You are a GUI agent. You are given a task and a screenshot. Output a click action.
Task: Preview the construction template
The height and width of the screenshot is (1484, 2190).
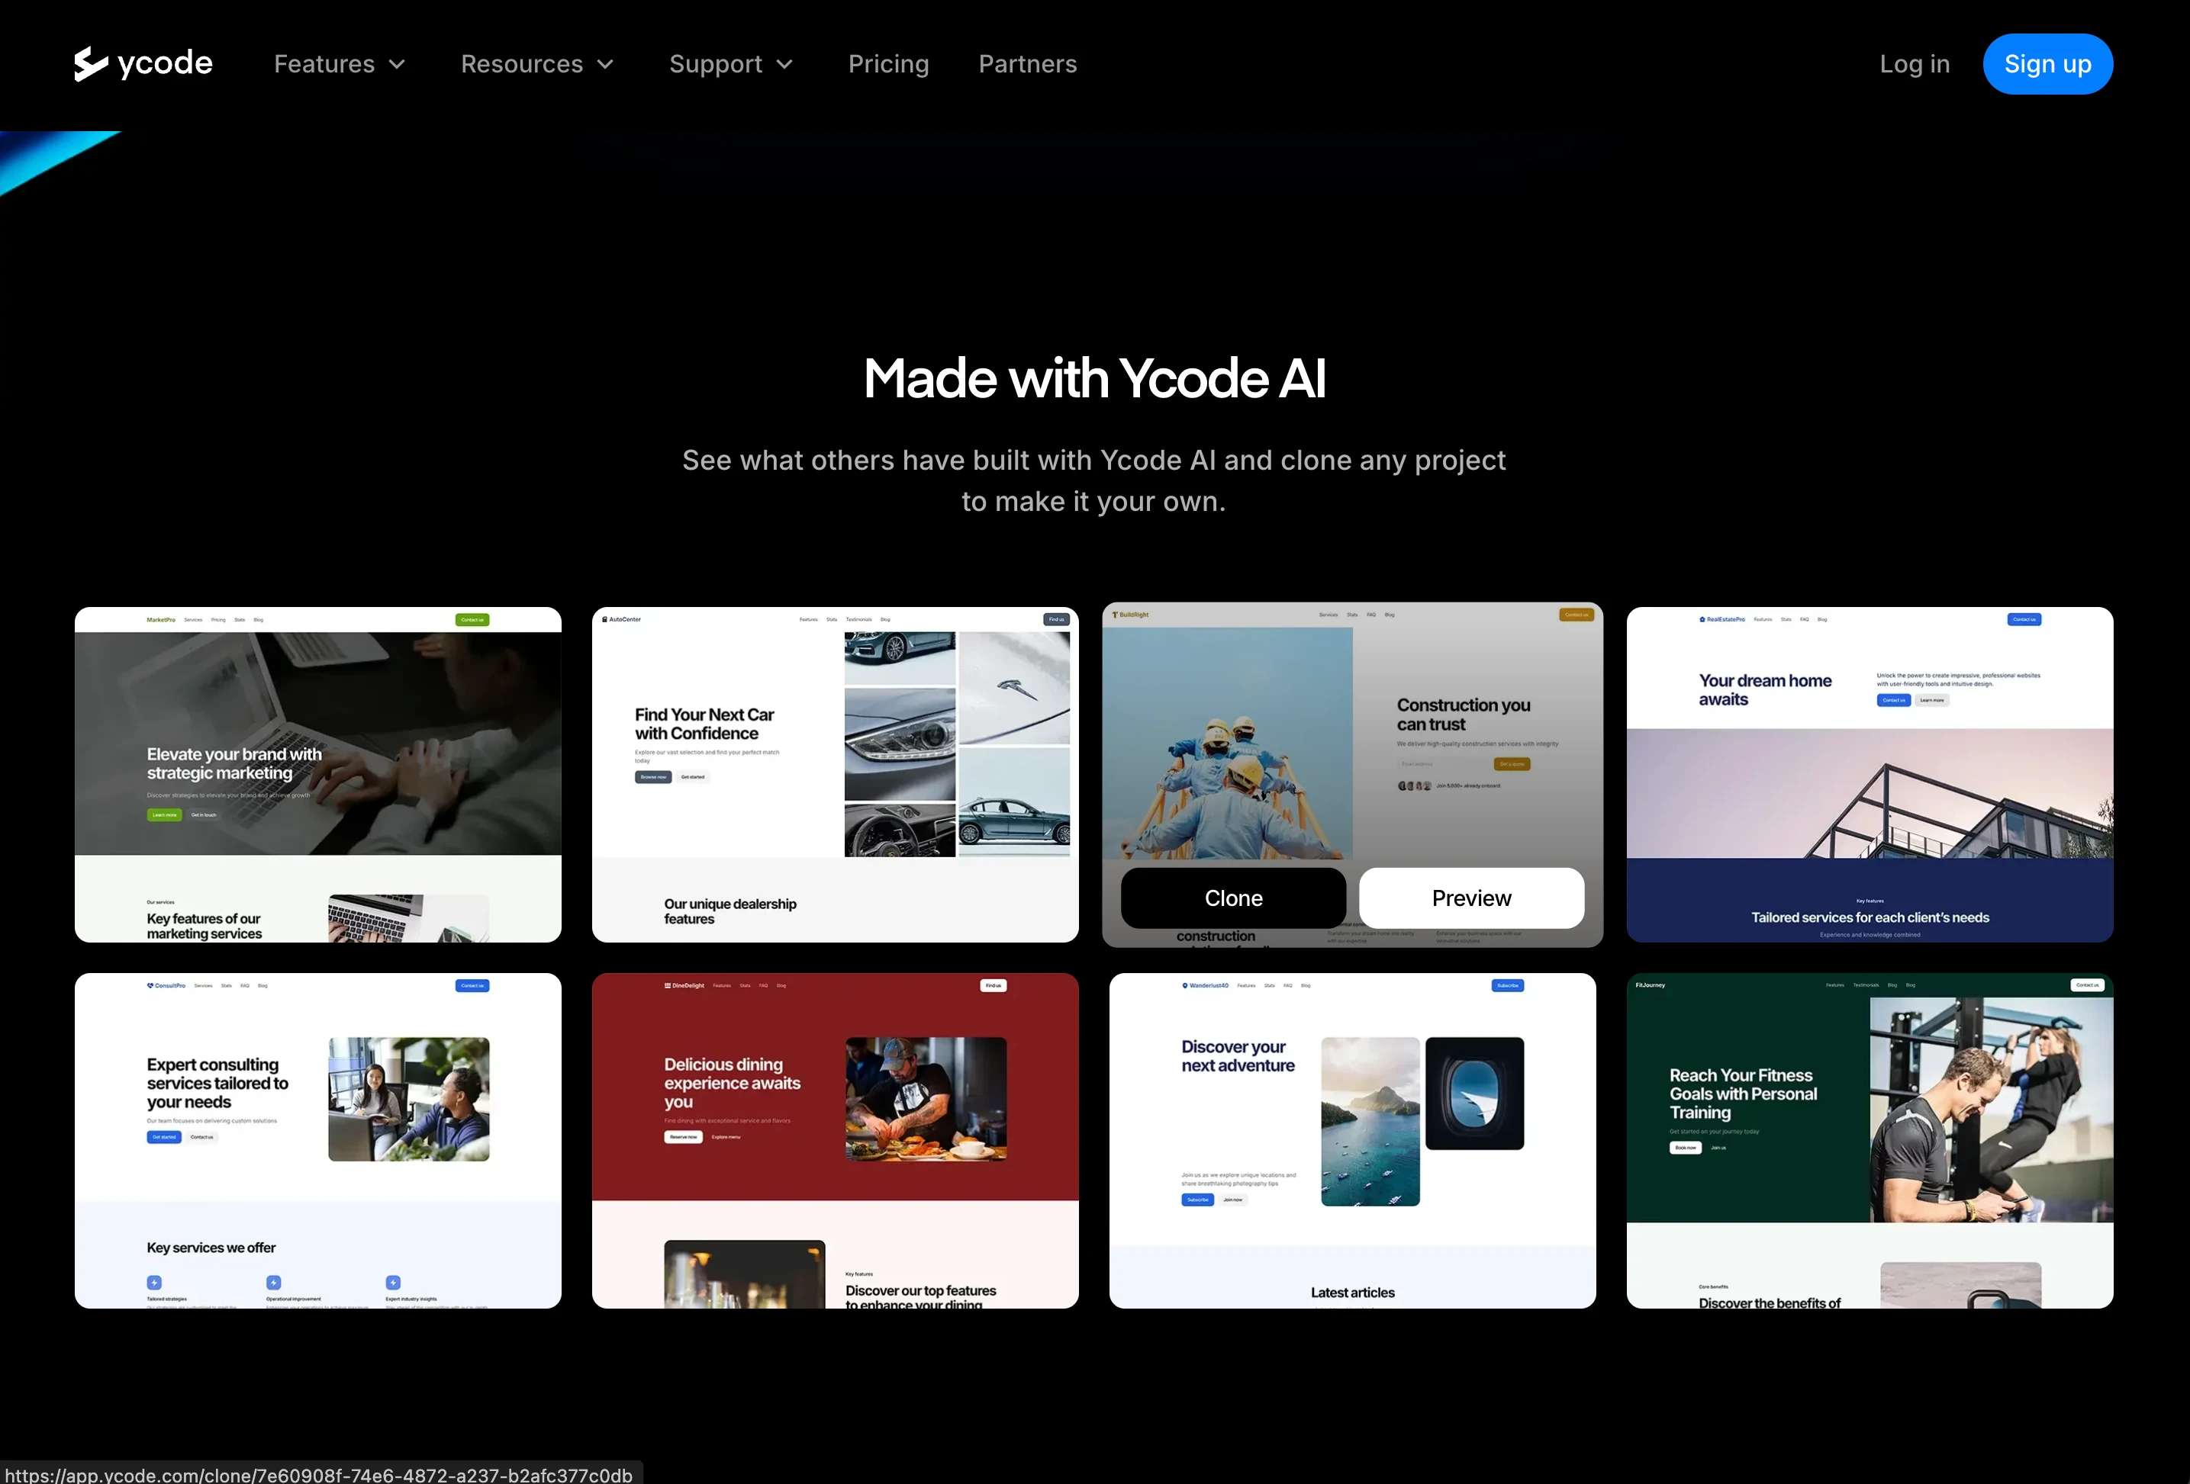click(1471, 898)
